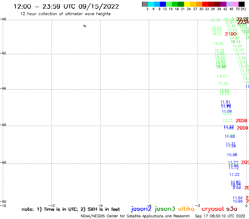This screenshot has width=249, height=219.
Task: Click the title 12:00 – 23:59 UTC 09/15/2022
Action: click(66, 6)
